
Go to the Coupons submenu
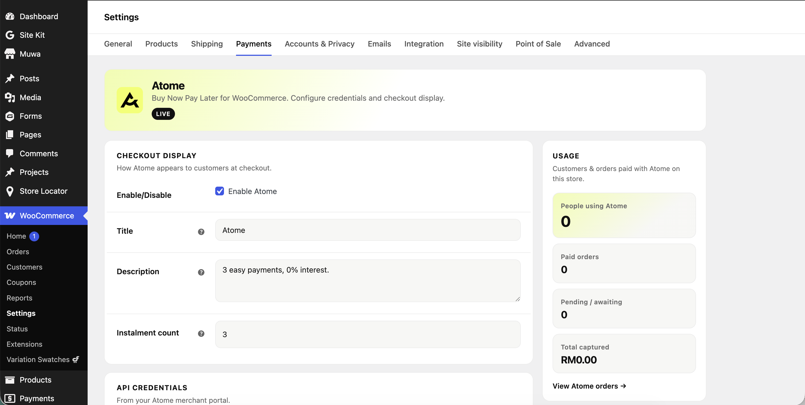tap(21, 282)
